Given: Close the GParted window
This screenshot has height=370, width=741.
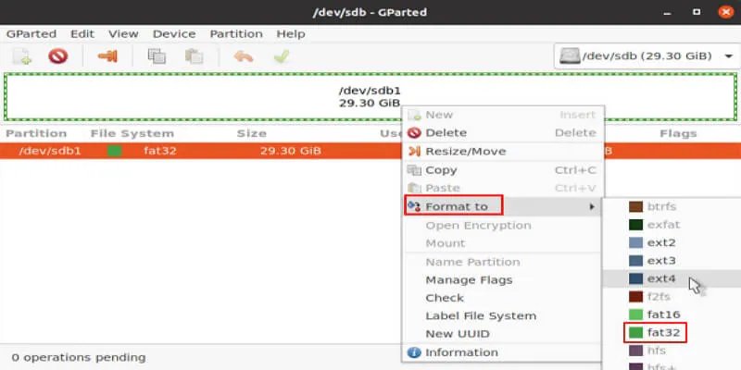Looking at the screenshot, I should pos(726,12).
